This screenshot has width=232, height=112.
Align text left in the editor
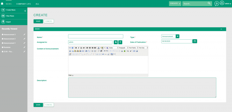tap(87, 48)
